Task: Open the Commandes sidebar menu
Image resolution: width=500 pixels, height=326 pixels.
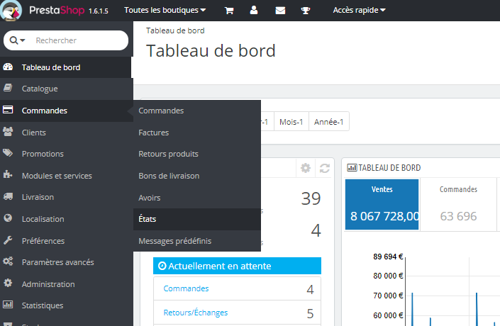Action: tap(67, 111)
